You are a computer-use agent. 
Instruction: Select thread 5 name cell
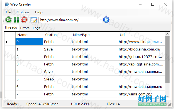(29, 79)
